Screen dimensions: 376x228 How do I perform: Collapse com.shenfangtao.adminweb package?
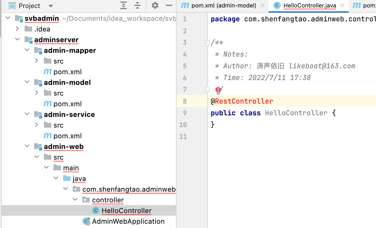(66, 189)
